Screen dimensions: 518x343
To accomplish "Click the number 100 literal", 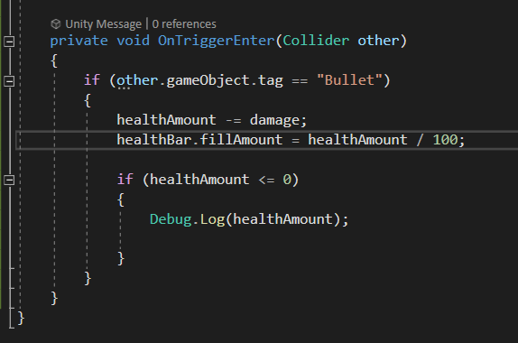I will [x=445, y=140].
